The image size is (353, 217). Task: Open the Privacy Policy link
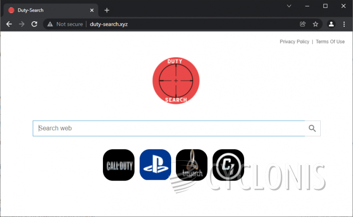pyautogui.click(x=294, y=42)
